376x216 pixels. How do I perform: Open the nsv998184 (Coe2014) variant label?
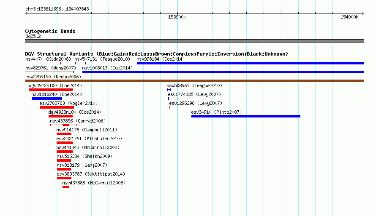tap(161, 59)
